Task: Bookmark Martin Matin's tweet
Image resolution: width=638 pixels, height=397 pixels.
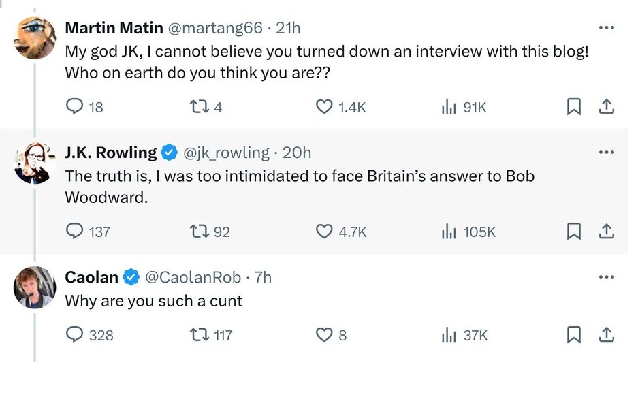Action: [x=574, y=107]
